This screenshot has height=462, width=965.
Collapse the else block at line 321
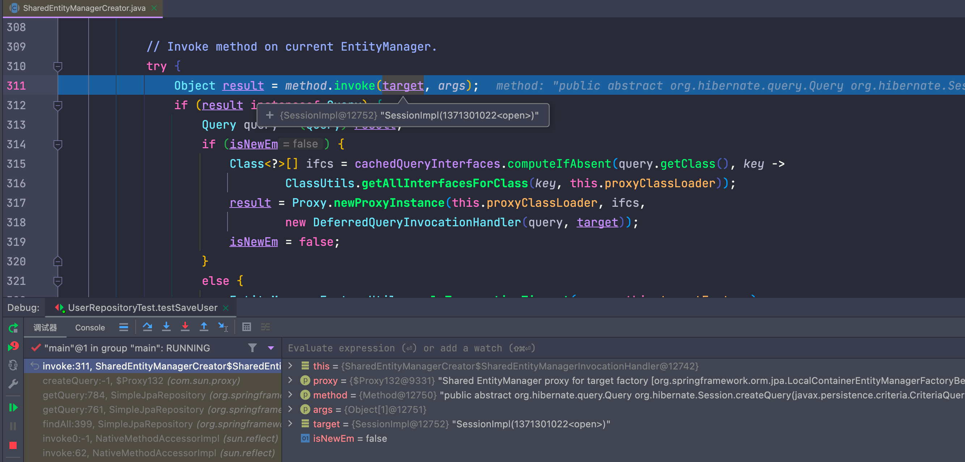click(58, 281)
